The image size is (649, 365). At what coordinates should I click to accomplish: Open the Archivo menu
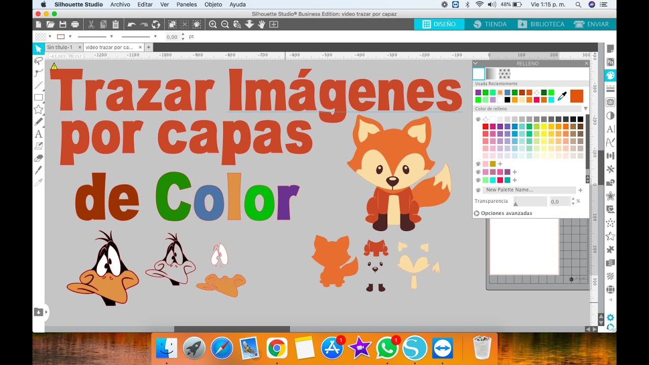pyautogui.click(x=120, y=4)
